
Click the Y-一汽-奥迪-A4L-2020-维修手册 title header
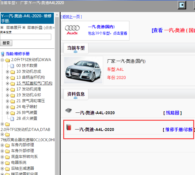pos(27,18)
